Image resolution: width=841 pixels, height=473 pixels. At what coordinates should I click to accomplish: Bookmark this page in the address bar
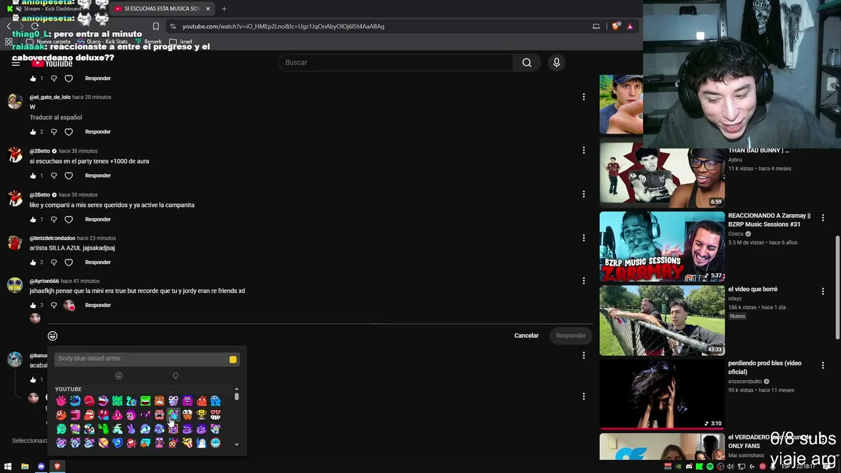156,26
